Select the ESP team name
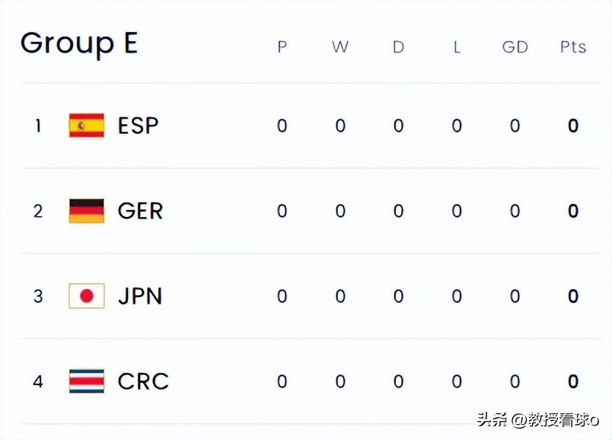 coord(138,126)
